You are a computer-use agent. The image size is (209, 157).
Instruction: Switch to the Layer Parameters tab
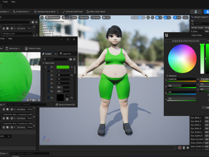pyautogui.click(x=66, y=54)
